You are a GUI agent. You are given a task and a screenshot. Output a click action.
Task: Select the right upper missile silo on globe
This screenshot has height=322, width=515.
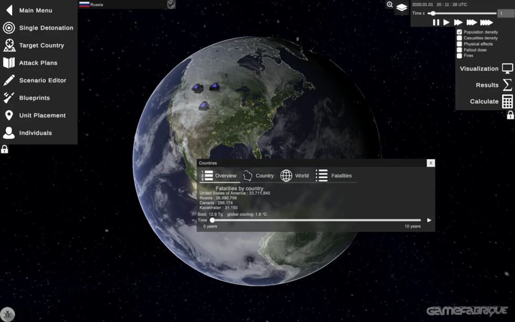[215, 86]
